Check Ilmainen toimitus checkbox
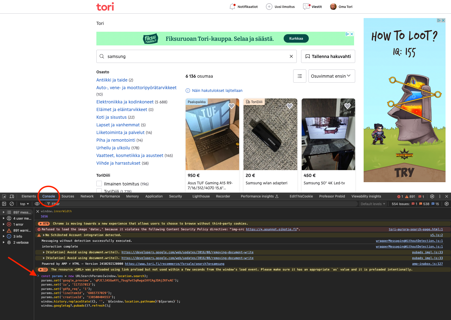The height and width of the screenshot is (320, 451). [x=99, y=184]
